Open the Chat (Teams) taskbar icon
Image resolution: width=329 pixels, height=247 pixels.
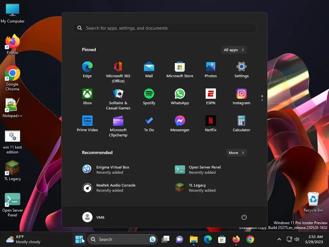click(x=179, y=239)
